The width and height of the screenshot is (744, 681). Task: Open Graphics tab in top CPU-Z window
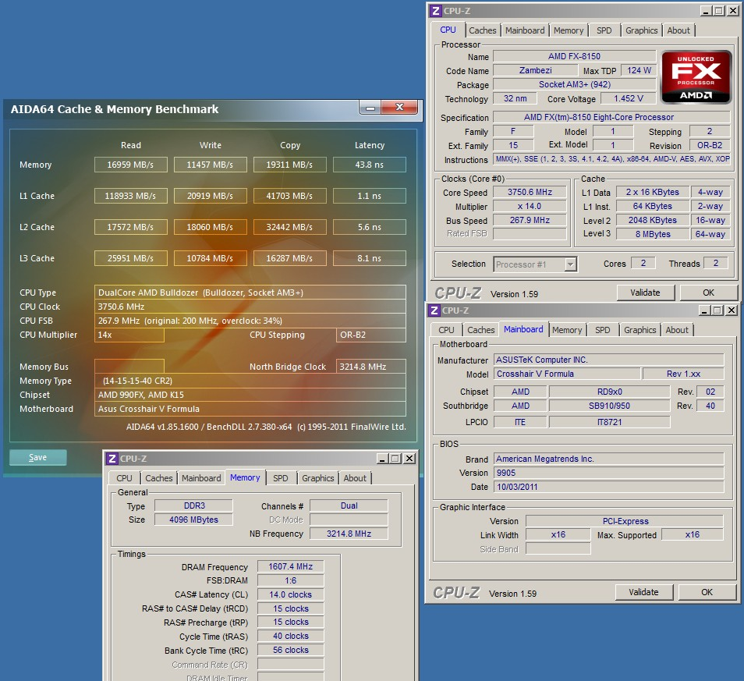tap(642, 30)
